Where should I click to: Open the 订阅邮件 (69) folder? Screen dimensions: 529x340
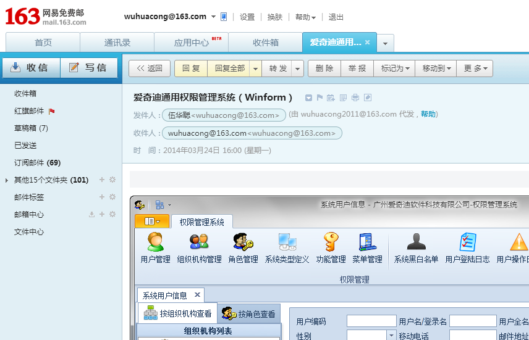pos(37,163)
